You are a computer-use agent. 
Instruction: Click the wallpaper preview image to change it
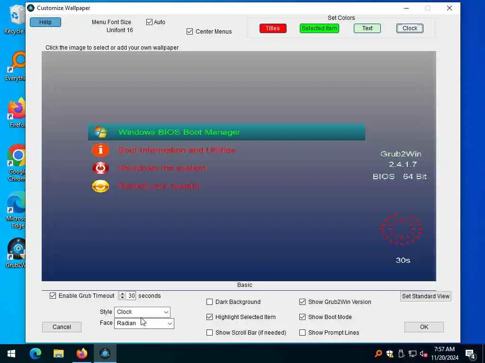[x=239, y=166]
